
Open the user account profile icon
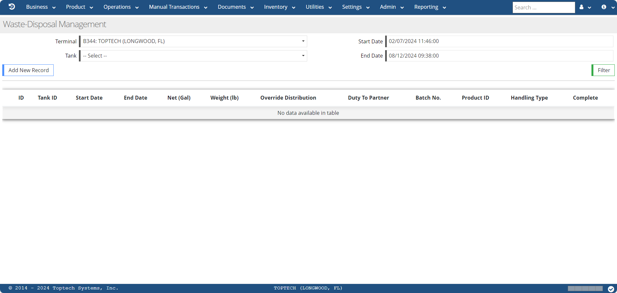[581, 7]
